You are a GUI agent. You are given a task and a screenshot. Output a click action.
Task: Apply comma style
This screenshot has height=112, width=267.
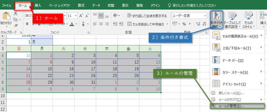coord(189,24)
